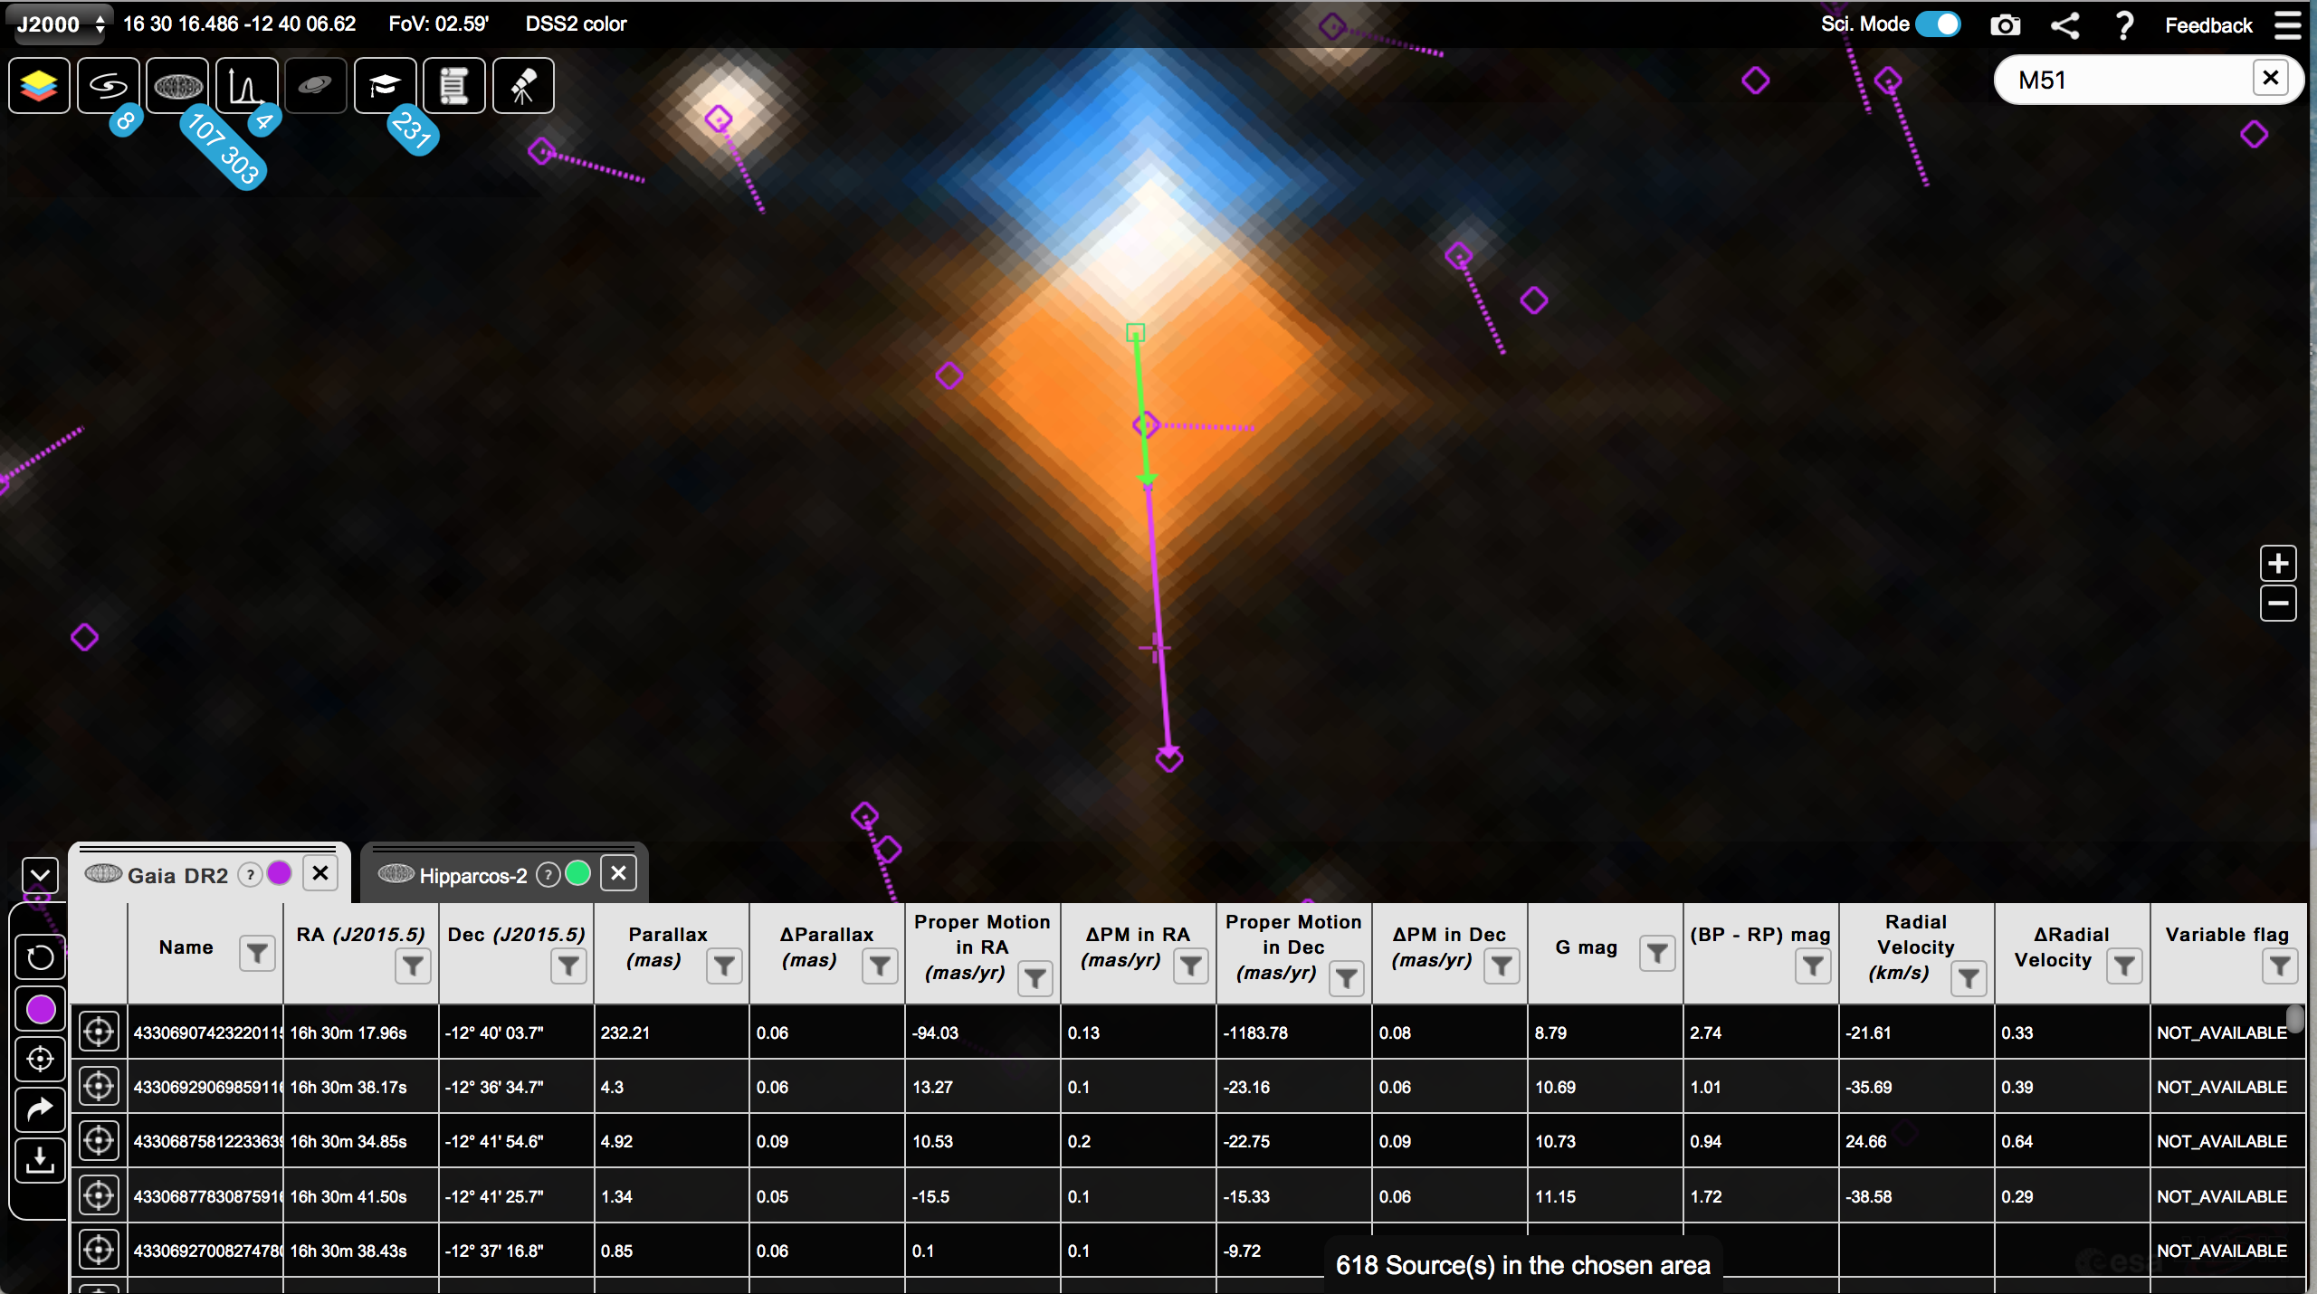
Task: Open the publications graduation cap icon
Action: click(385, 86)
